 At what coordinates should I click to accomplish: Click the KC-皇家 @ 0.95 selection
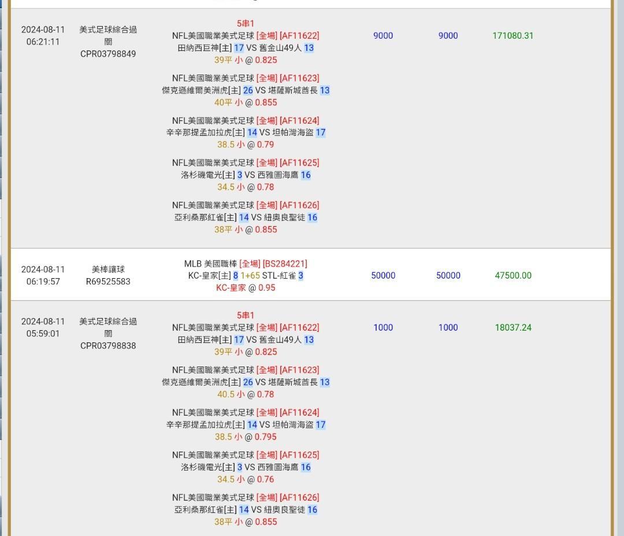pos(246,287)
